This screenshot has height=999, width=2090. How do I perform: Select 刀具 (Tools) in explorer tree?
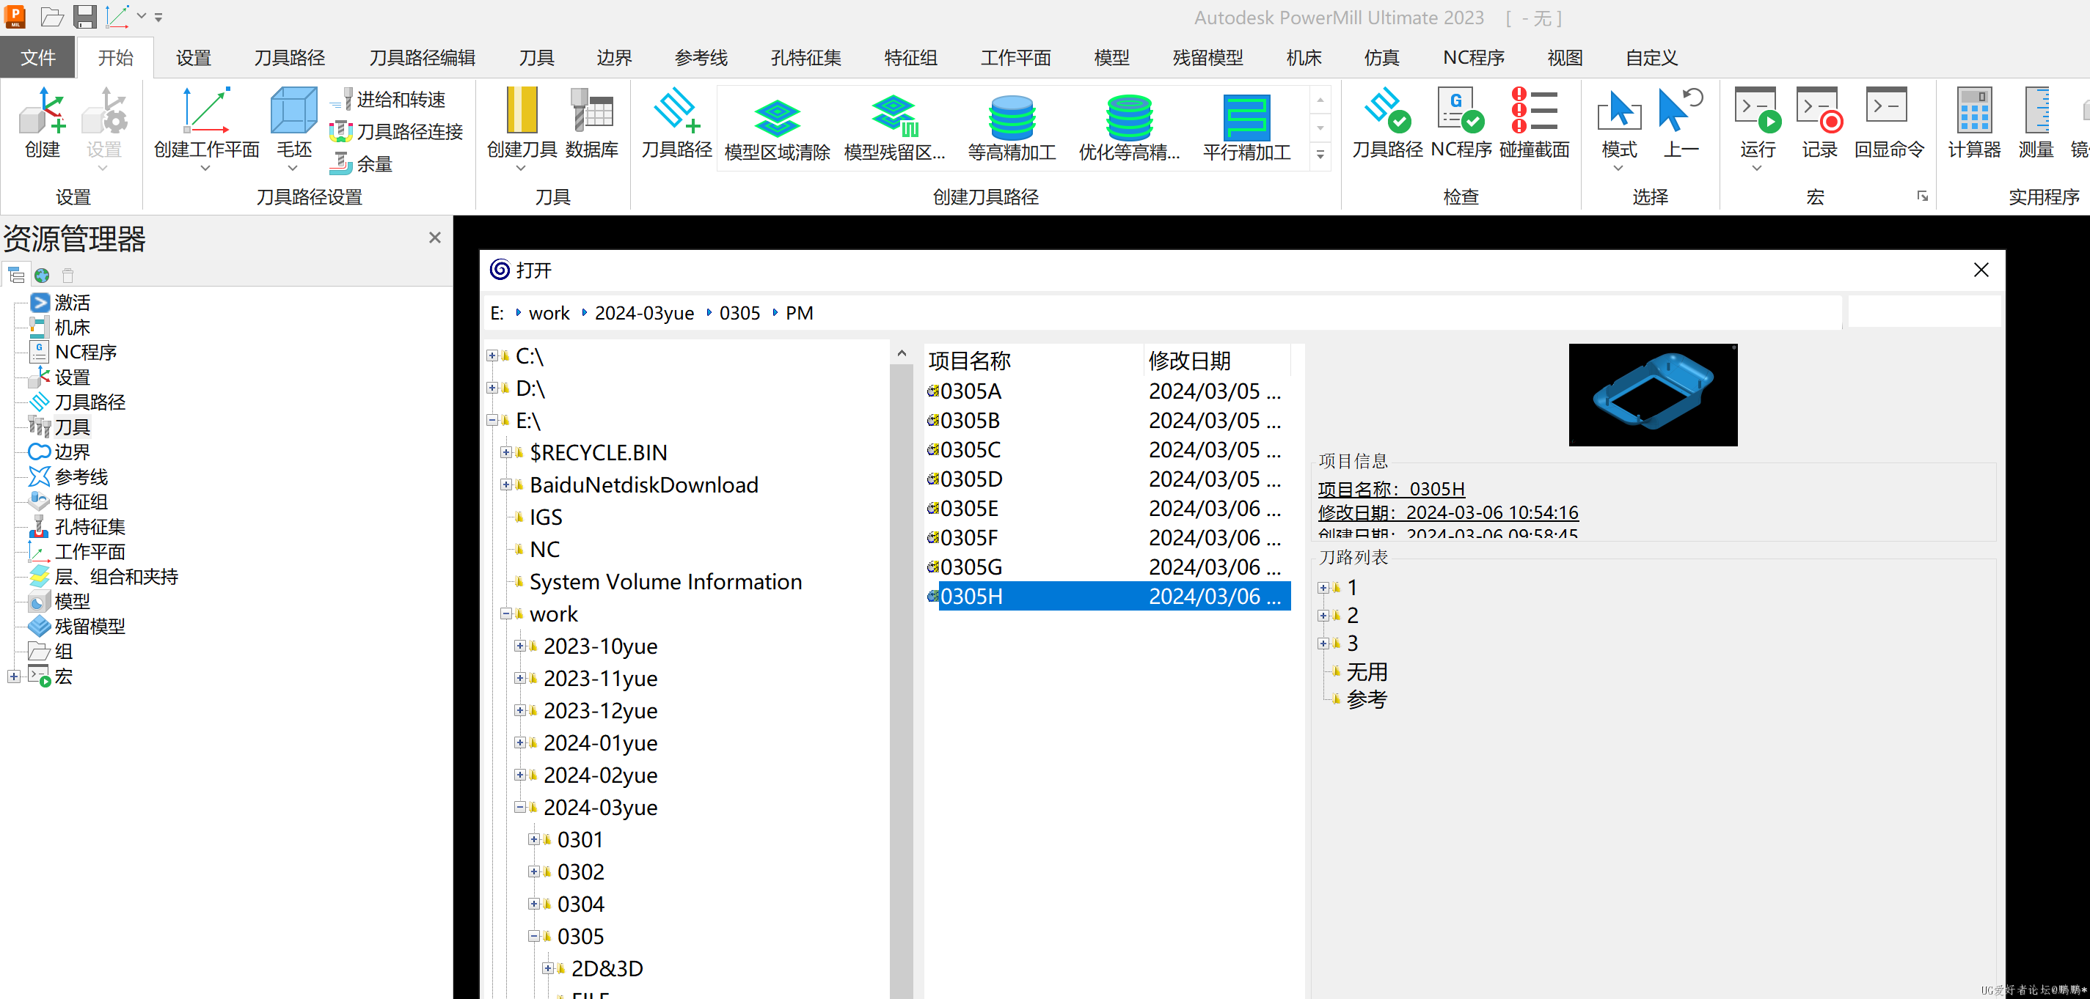(x=72, y=427)
